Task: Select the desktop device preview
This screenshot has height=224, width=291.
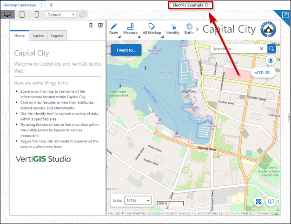Action: coord(8,14)
